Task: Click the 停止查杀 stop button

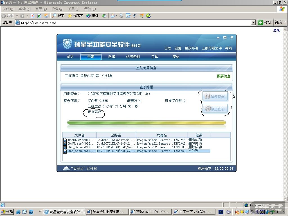Action: pos(215,109)
